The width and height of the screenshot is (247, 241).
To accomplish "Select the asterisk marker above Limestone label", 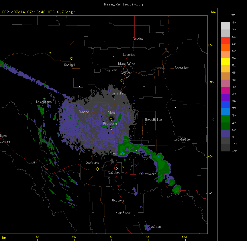I will click(x=44, y=99).
